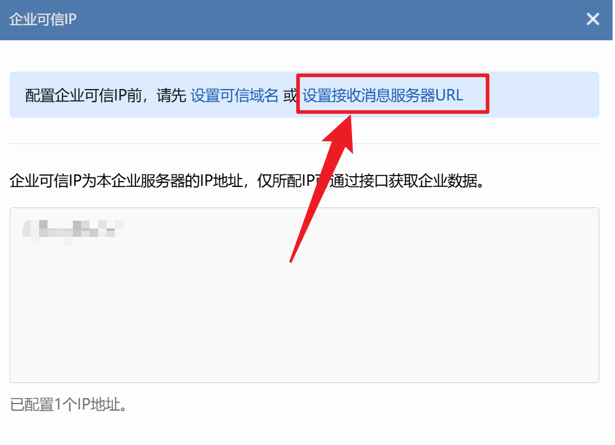
Task: Click the URL letters in the highlighted link
Action: tap(450, 95)
